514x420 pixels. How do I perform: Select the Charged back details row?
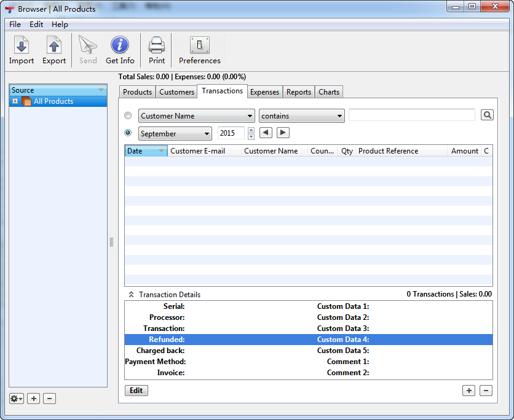point(309,351)
